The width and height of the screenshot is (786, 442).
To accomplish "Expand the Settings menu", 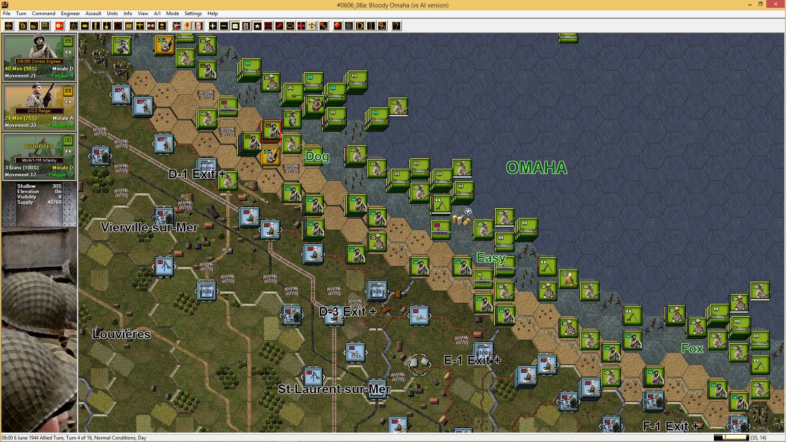I will pos(193,13).
